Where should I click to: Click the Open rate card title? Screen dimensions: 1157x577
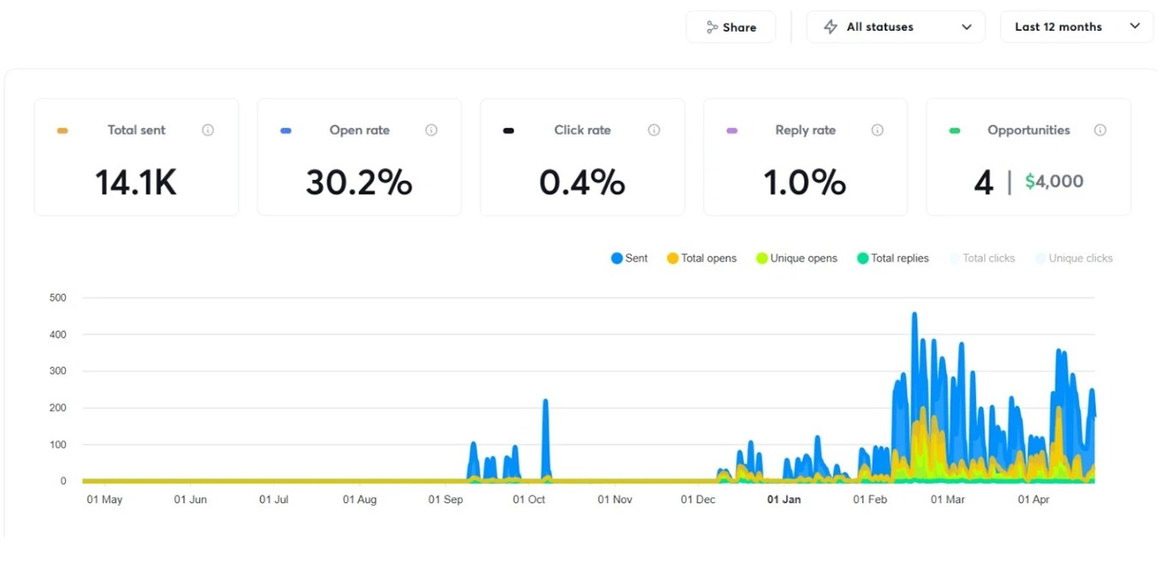[359, 130]
